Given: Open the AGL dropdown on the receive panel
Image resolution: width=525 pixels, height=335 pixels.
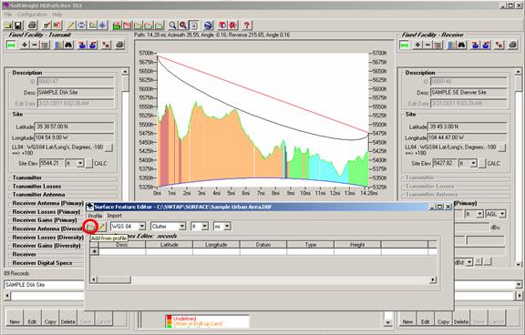Looking at the screenshot, I should point(502,214).
